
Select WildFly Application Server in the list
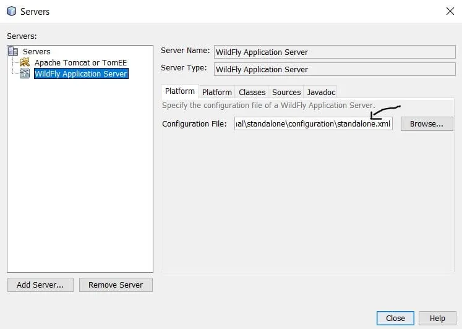[x=81, y=73]
